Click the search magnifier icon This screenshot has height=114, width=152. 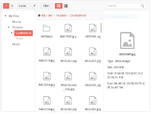pyautogui.click(x=142, y=6)
